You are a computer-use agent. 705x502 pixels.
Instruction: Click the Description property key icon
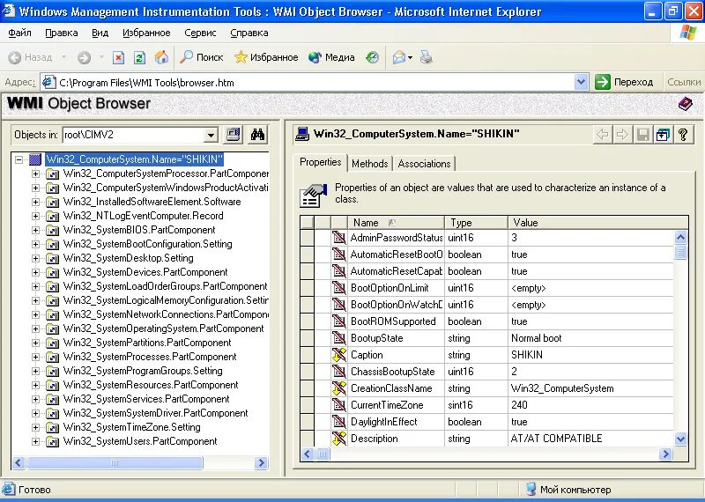339,439
